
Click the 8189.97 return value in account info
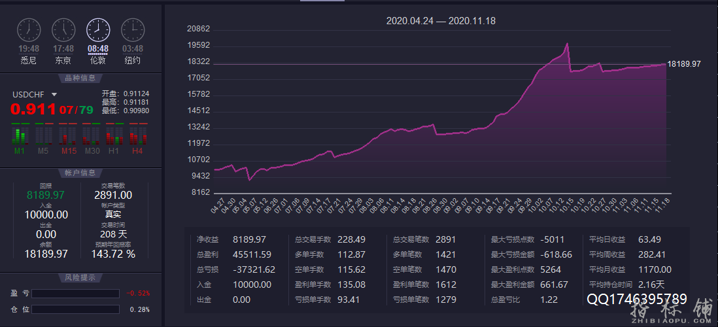[45, 195]
